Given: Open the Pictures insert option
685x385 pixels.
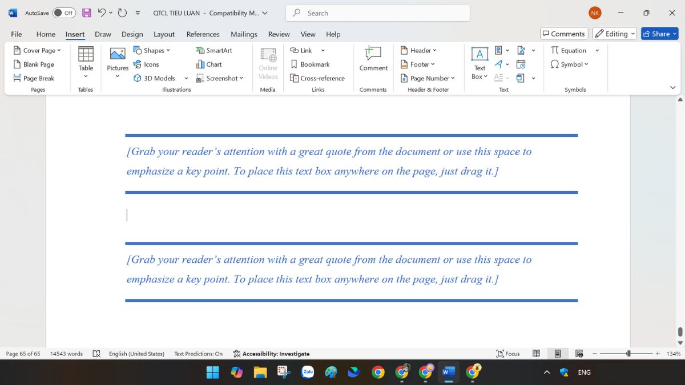Looking at the screenshot, I should point(118,62).
